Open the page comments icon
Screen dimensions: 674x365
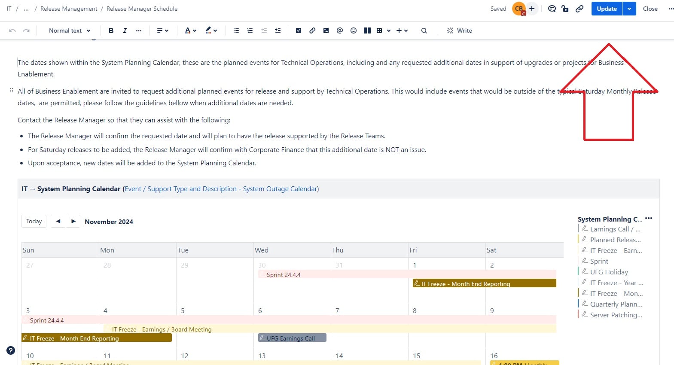click(x=552, y=9)
